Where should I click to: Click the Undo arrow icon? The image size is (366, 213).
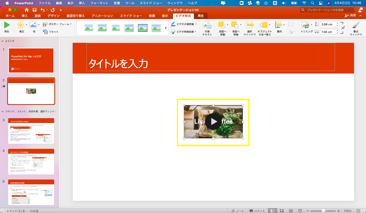click(42, 10)
